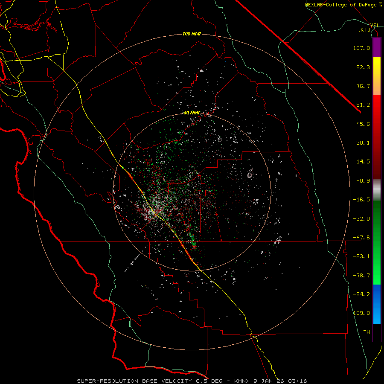Click the 100 NMI range ring label
Image resolution: width=384 pixels, height=384 pixels.
tap(192, 34)
